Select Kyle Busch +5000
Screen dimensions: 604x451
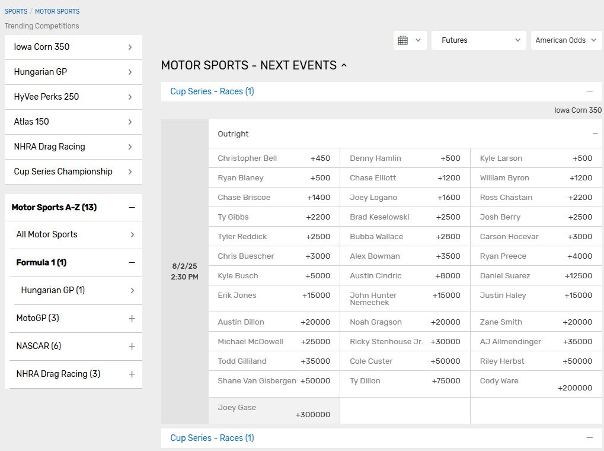[274, 276]
